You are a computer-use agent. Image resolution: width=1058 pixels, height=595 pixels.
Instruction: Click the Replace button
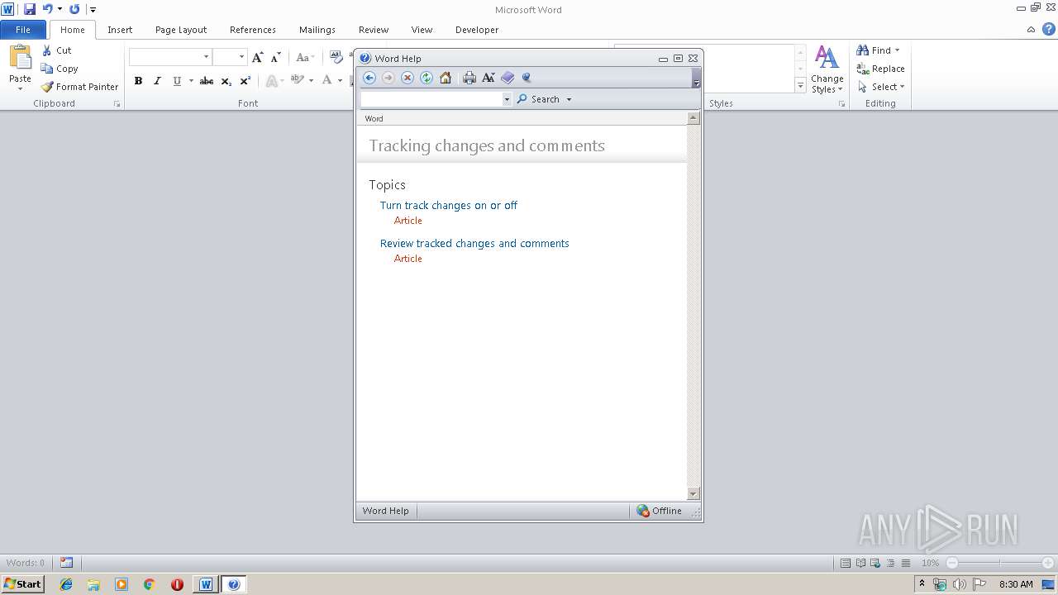pyautogui.click(x=881, y=69)
